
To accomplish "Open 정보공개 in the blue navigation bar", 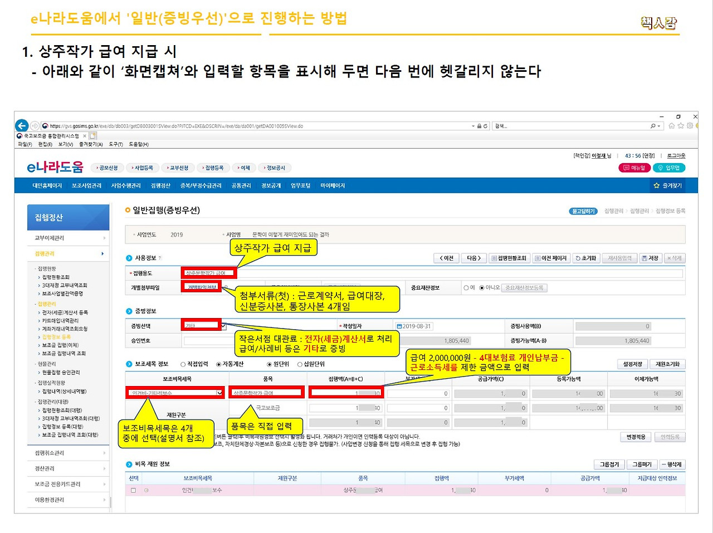I will [x=271, y=185].
